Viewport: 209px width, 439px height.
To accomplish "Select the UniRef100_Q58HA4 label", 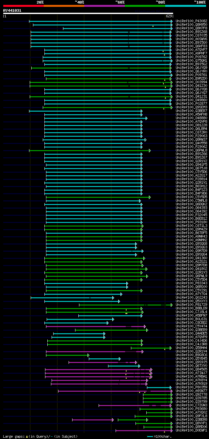I will (191, 348).
